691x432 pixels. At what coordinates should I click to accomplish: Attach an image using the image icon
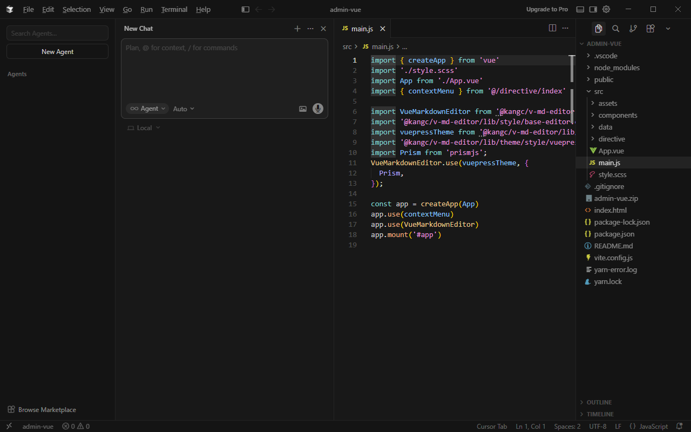coord(303,109)
